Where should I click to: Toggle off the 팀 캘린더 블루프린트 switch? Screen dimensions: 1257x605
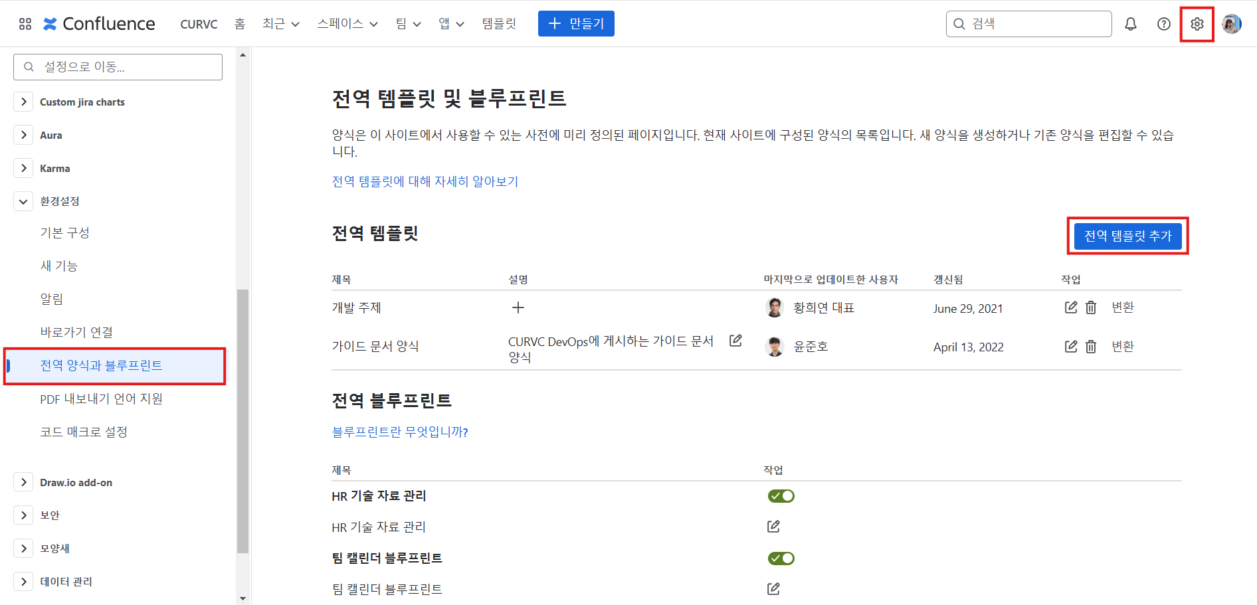[781, 559]
